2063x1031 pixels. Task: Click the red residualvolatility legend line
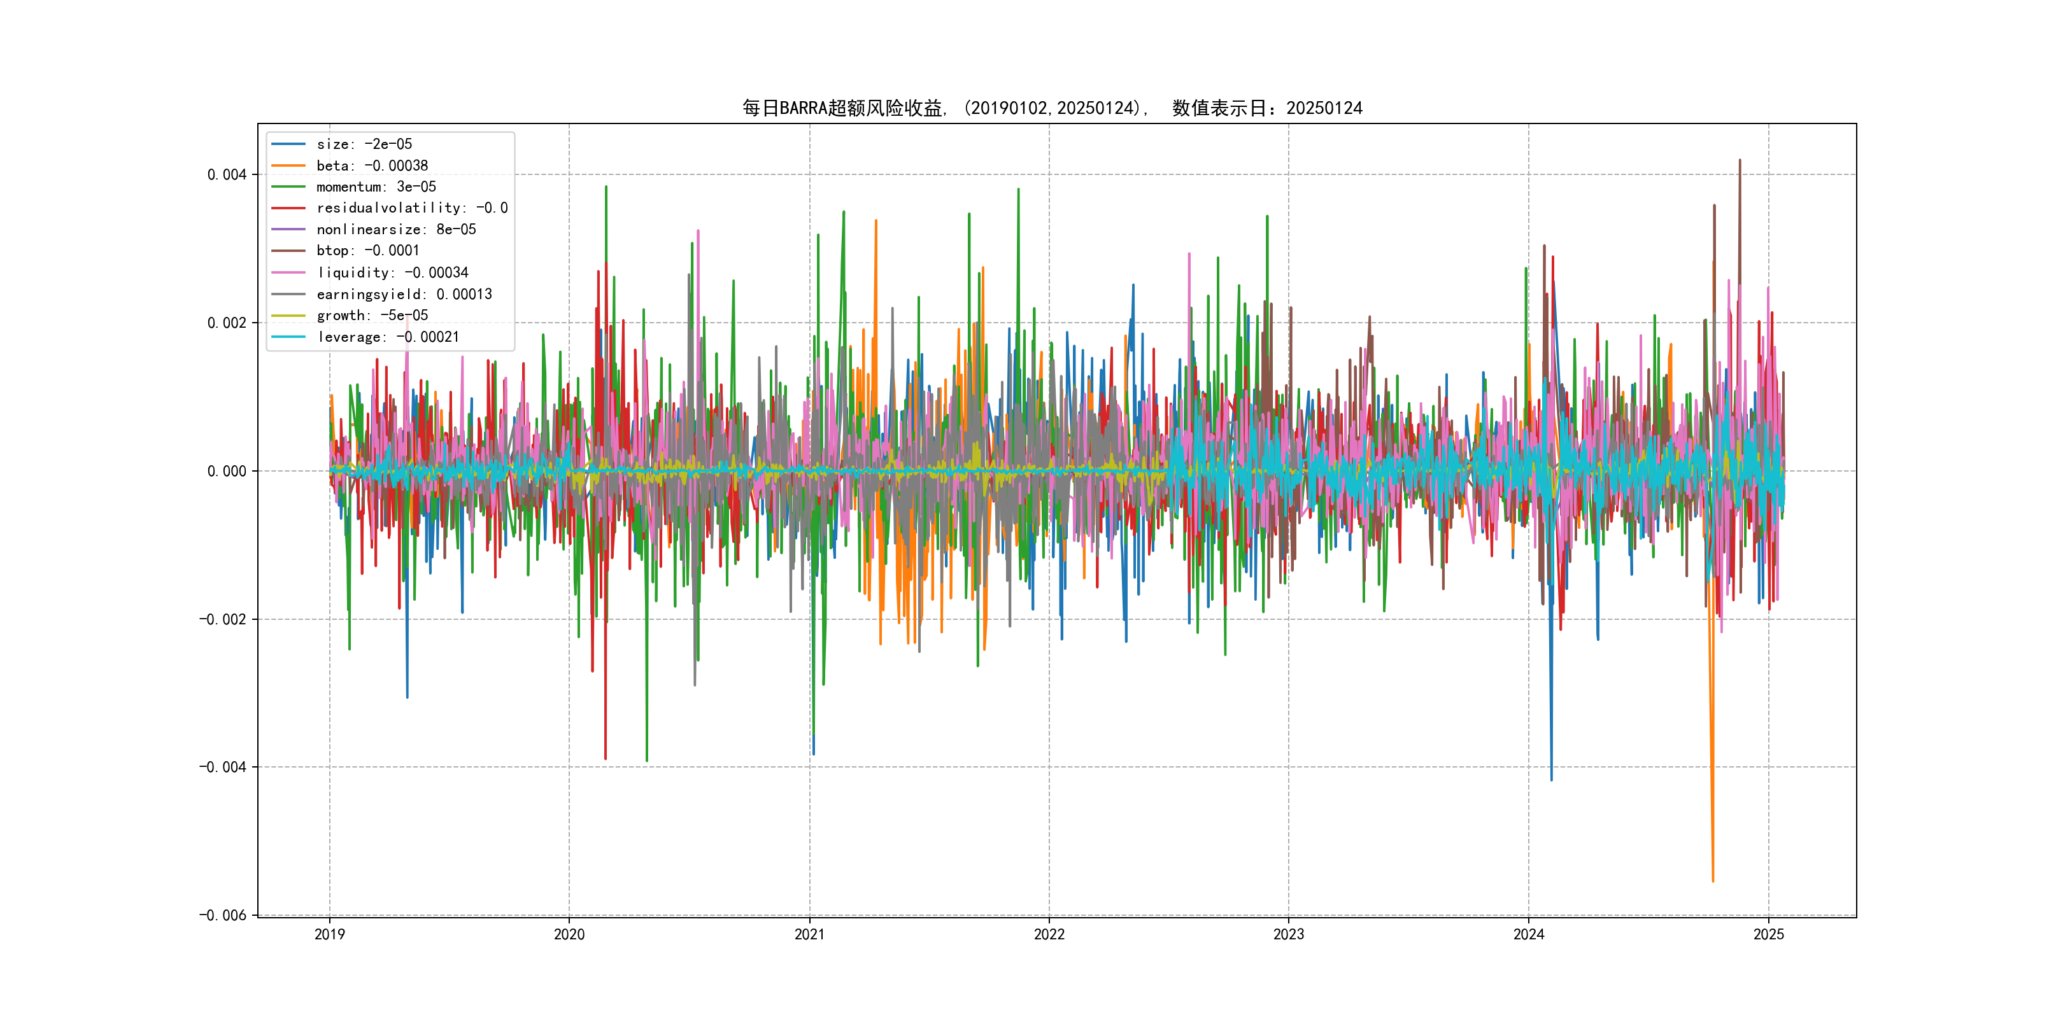click(x=288, y=208)
